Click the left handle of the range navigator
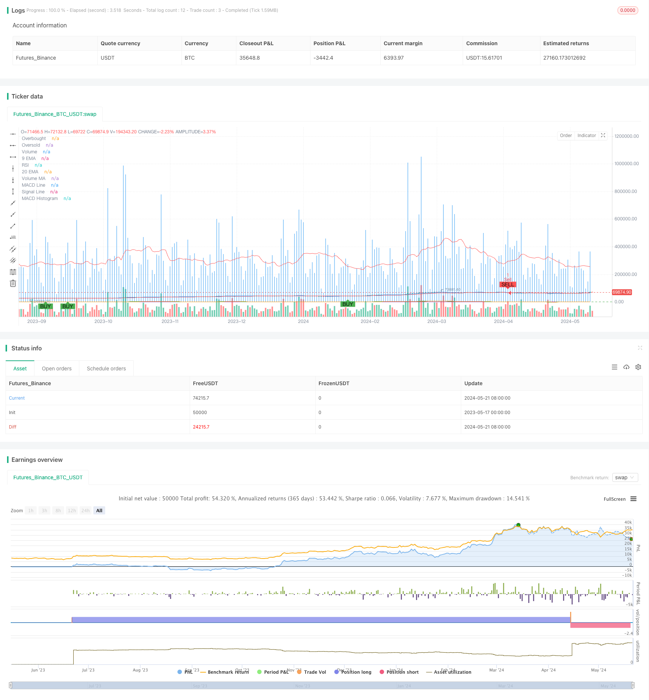 click(x=11, y=685)
